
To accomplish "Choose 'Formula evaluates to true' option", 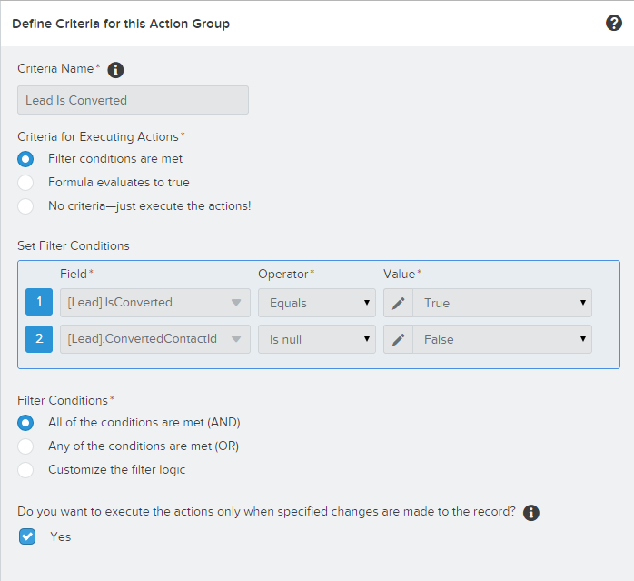I will point(26,182).
